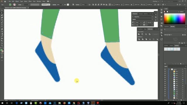Select the Type tool in the toolbar

tap(2, 24)
